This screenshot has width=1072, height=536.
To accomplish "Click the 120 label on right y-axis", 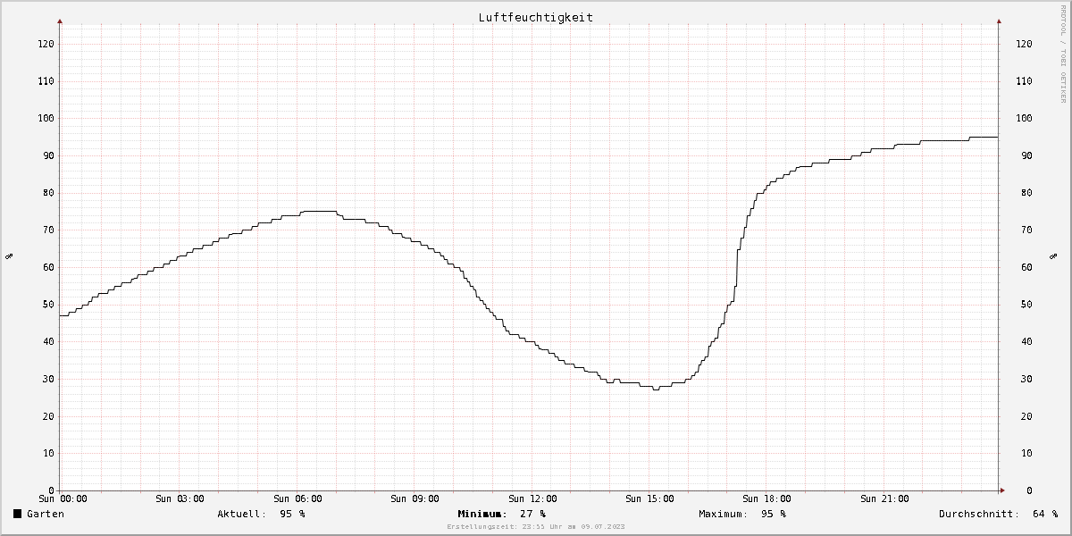I will [x=1025, y=44].
